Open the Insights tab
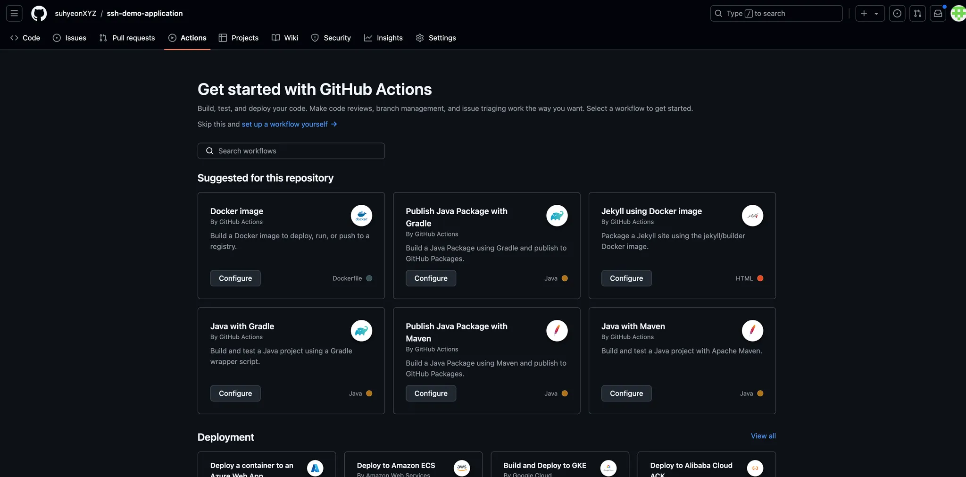Image resolution: width=966 pixels, height=477 pixels. (x=383, y=38)
